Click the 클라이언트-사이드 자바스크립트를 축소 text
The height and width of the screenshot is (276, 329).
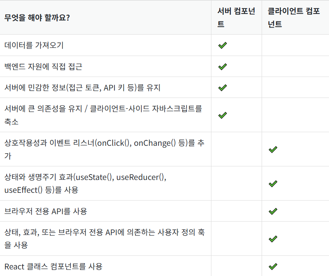(103, 115)
